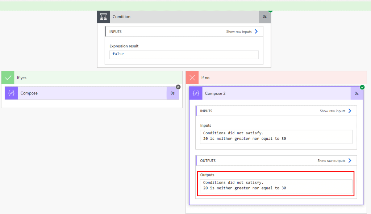Collapse the Compose 2 action card

tap(276, 93)
